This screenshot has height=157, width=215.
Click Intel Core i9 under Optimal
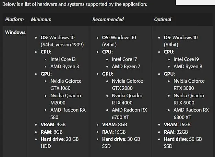coord(186,59)
